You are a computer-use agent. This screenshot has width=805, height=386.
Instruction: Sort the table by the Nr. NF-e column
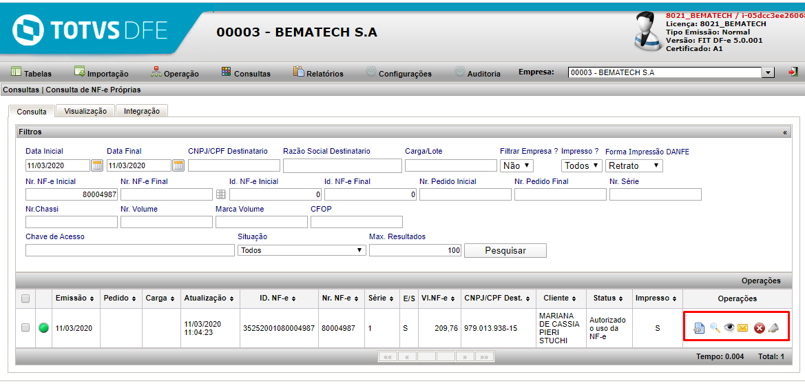click(x=340, y=298)
